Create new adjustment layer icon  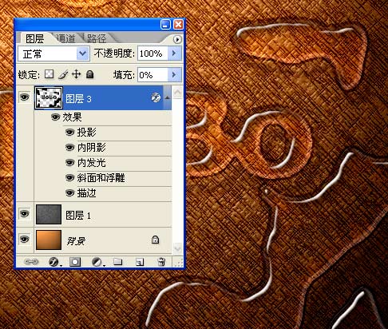point(97,262)
